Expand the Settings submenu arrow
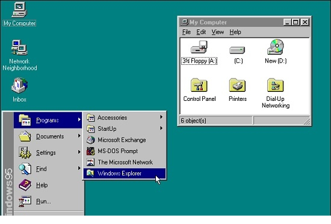Viewport: 331px width, 224px height. click(x=79, y=152)
